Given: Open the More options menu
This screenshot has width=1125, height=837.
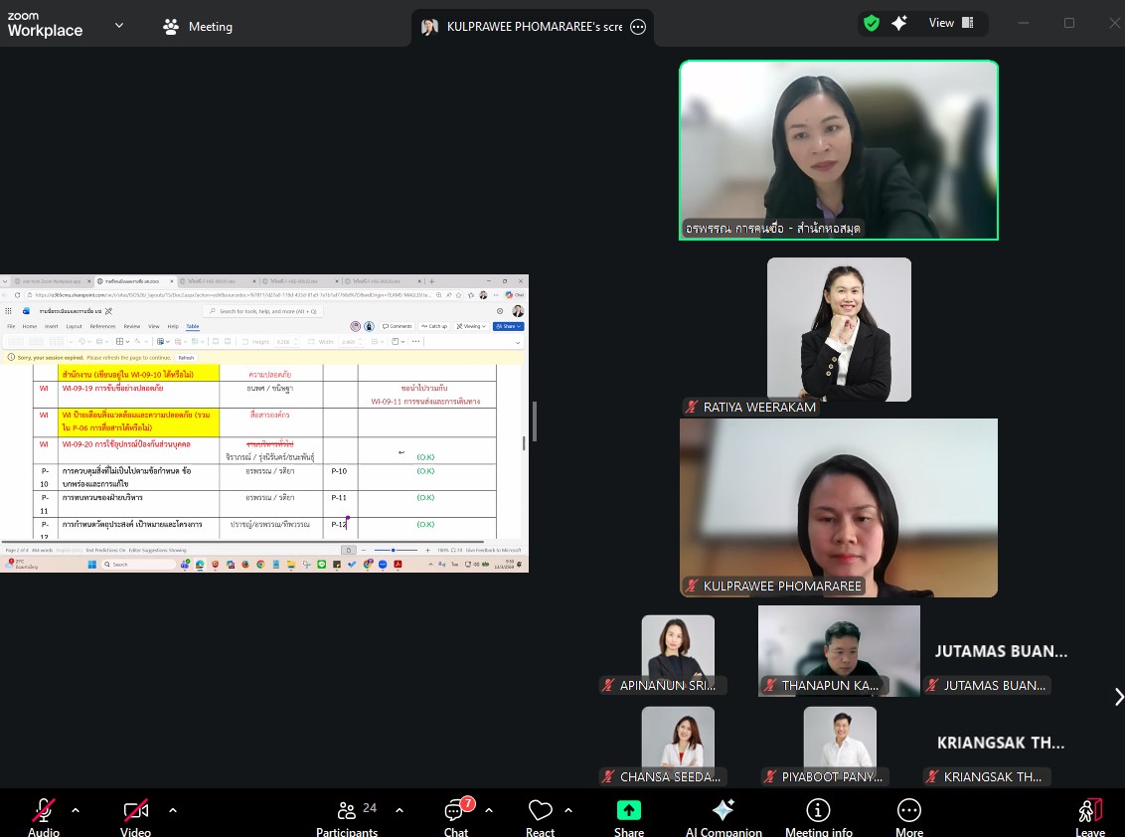Looking at the screenshot, I should (x=908, y=810).
